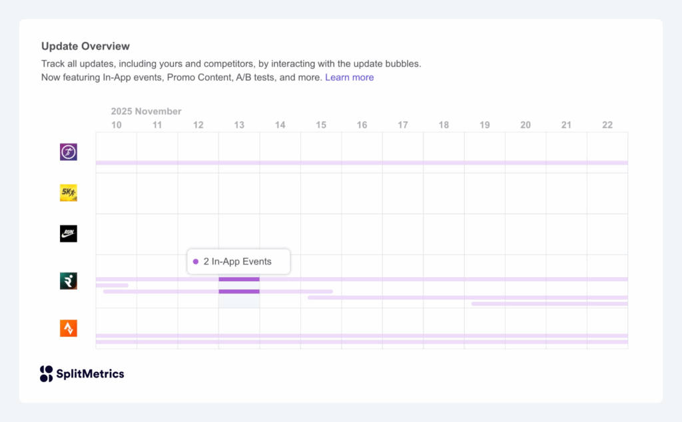
Task: Click the Strava icon above the bottom timeline row
Action: click(x=69, y=328)
